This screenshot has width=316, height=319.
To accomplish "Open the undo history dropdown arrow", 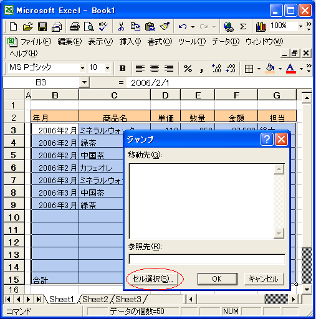I will click(193, 27).
